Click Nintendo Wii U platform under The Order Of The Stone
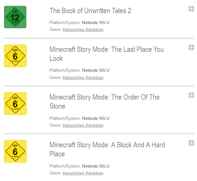 click(96, 118)
